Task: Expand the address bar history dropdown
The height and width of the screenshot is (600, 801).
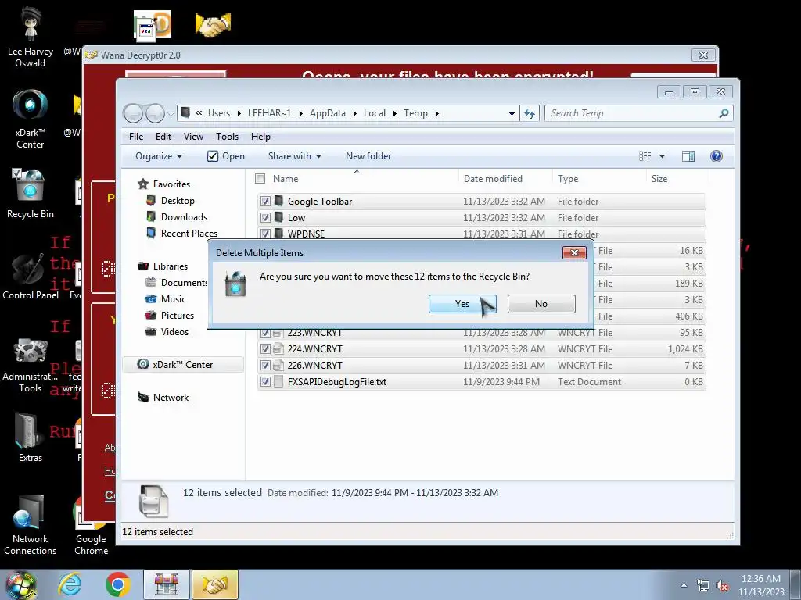Action: tap(512, 114)
